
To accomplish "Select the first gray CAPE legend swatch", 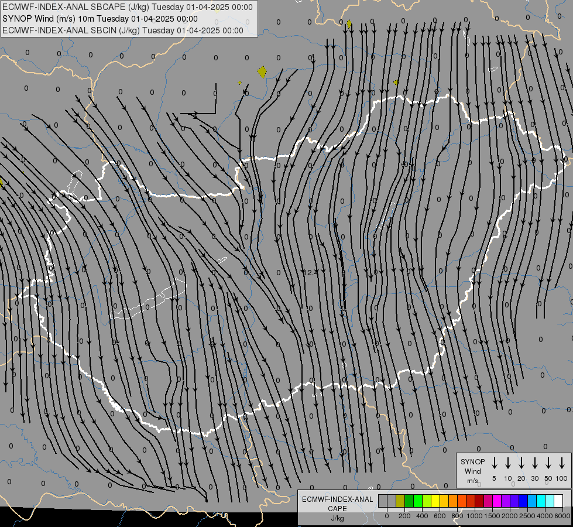I will click(x=383, y=501).
